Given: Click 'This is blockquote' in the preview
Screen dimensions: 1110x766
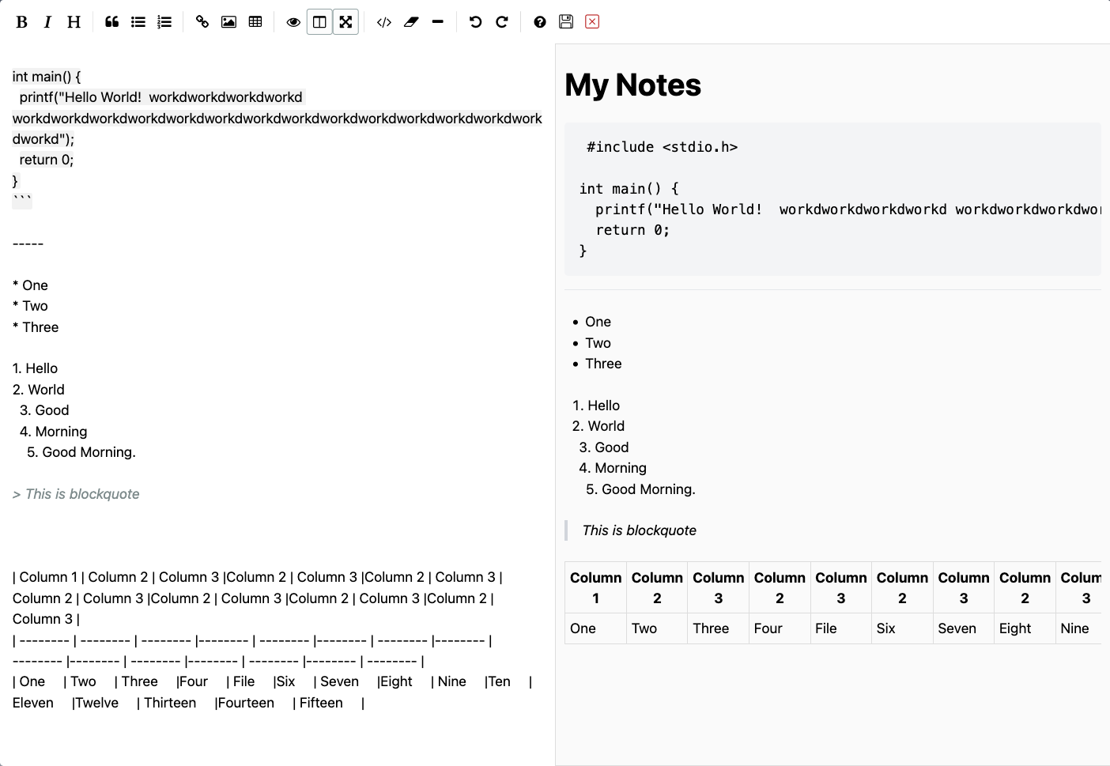Looking at the screenshot, I should coord(640,530).
